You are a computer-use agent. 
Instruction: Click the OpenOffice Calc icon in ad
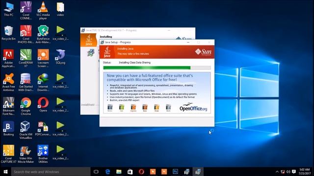tap(122, 108)
